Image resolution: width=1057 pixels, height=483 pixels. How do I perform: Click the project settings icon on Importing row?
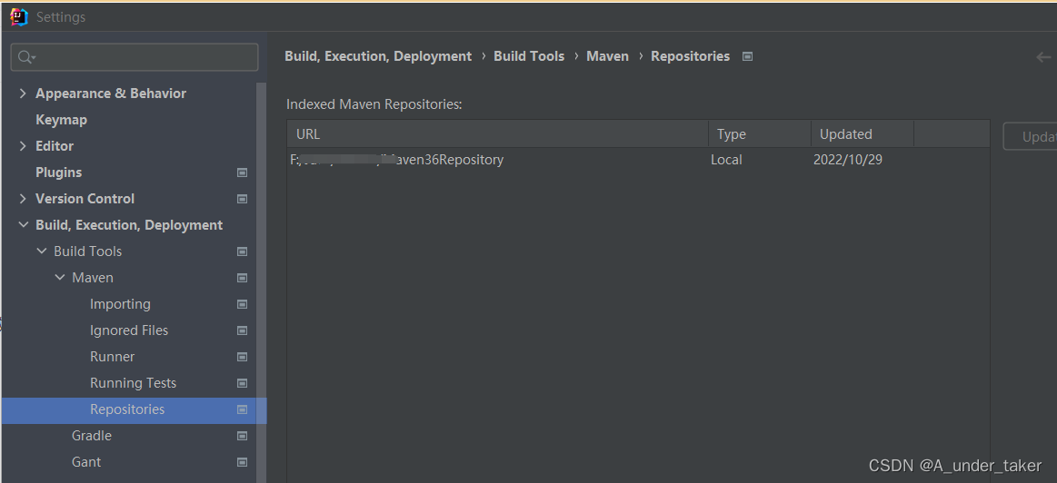[x=242, y=304]
